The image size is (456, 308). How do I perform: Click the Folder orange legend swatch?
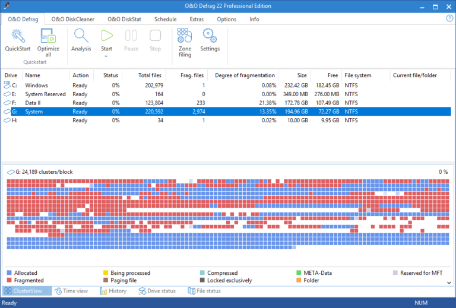coord(299,280)
